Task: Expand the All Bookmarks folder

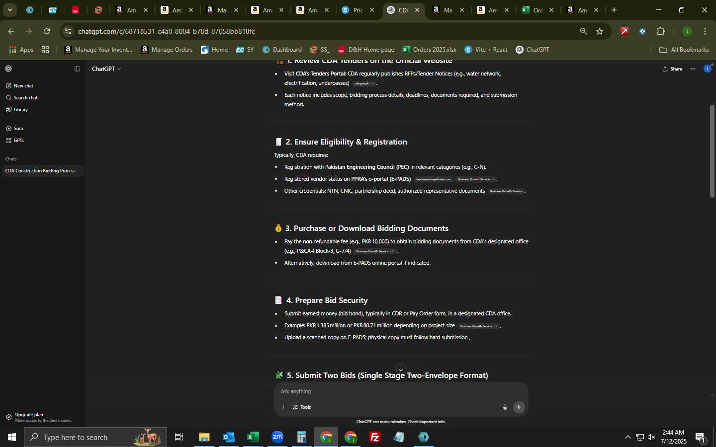Action: [684, 50]
